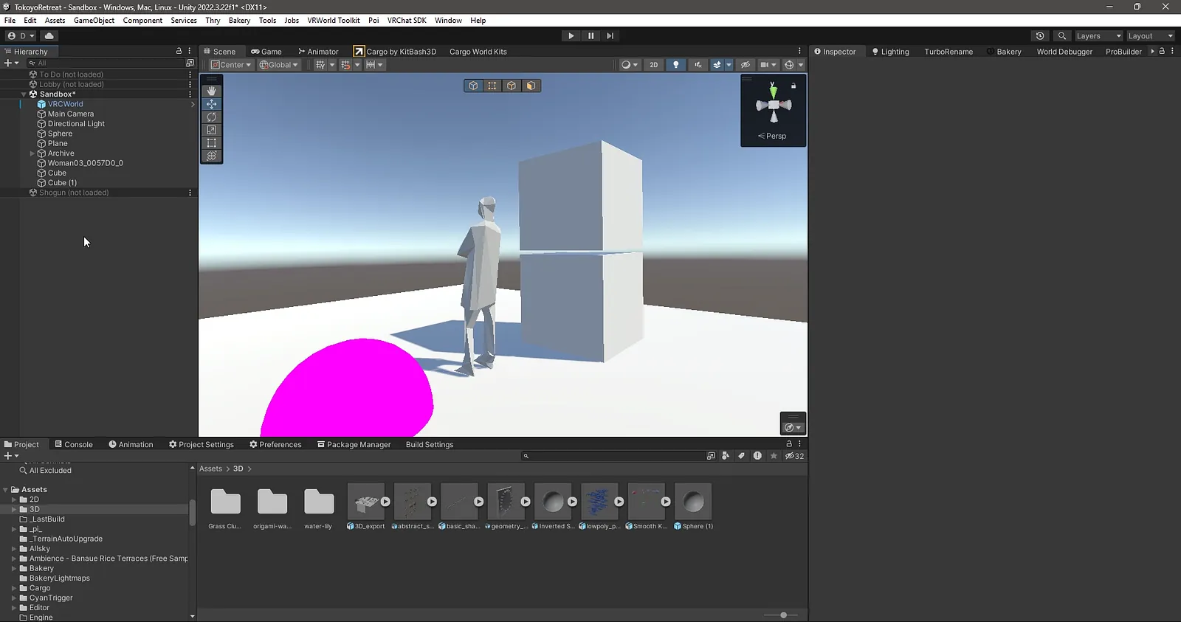The height and width of the screenshot is (622, 1181).
Task: Open the Layers dropdown
Action: [1098, 35]
